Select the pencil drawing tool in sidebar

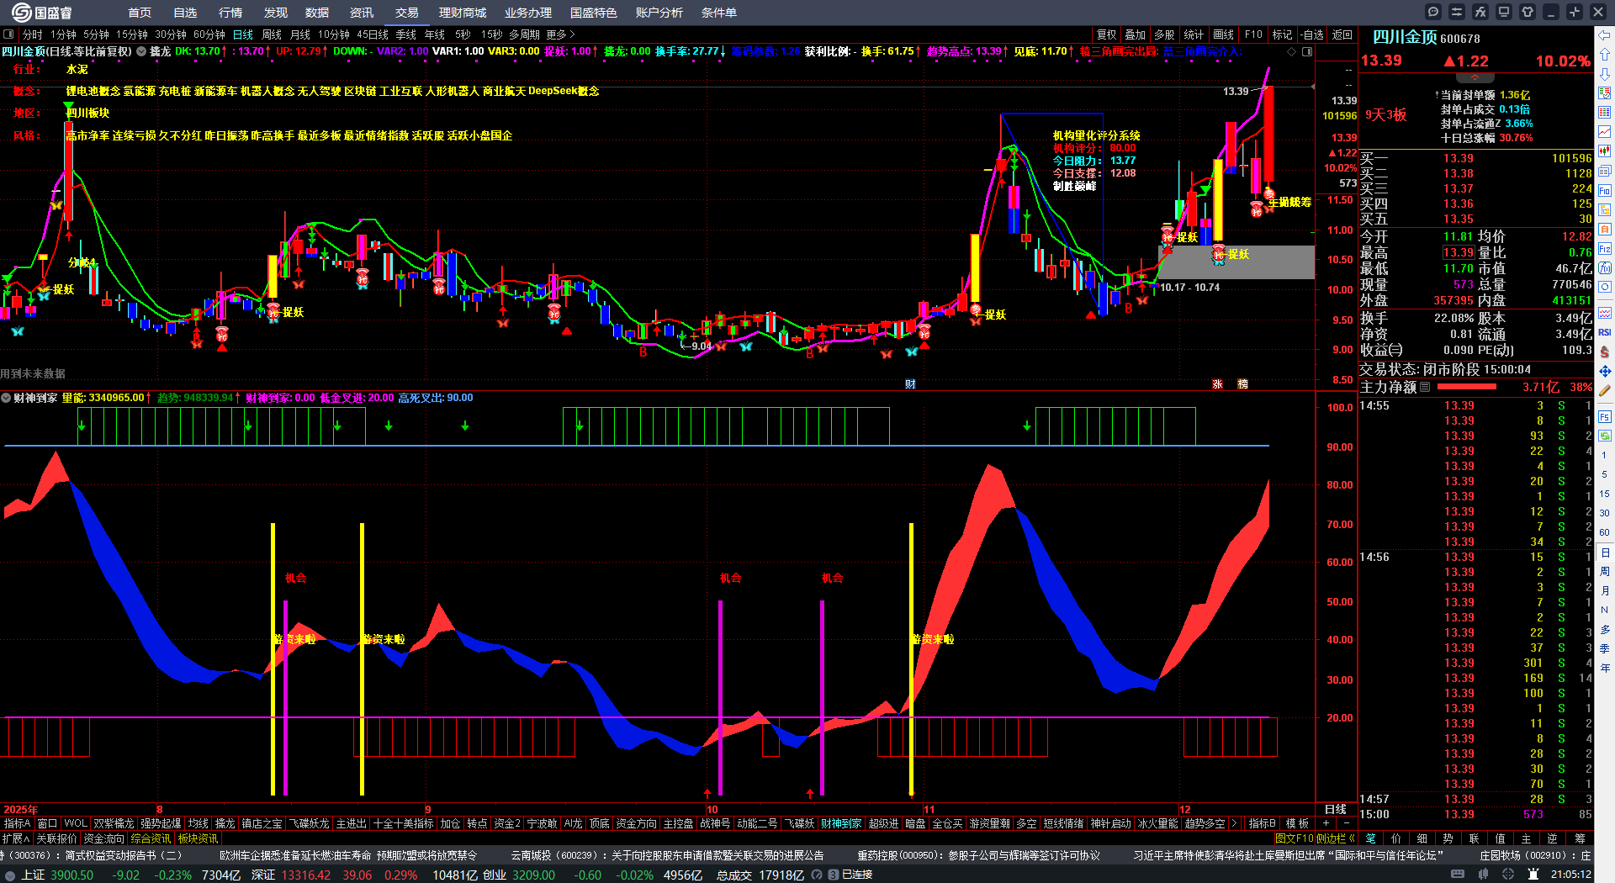click(1605, 391)
